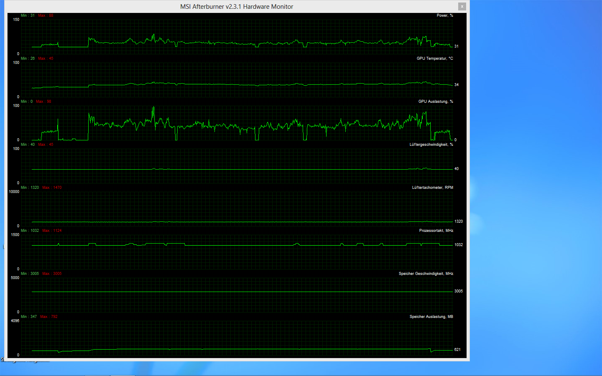The width and height of the screenshot is (602, 376).
Task: Click 'Max : 1470' above Lüftertachometer graph
Action: 52,188
